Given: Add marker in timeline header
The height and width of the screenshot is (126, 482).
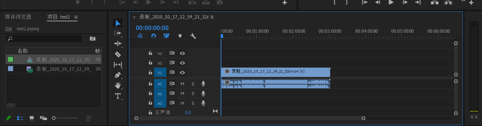Looking at the screenshot, I should coord(180,36).
